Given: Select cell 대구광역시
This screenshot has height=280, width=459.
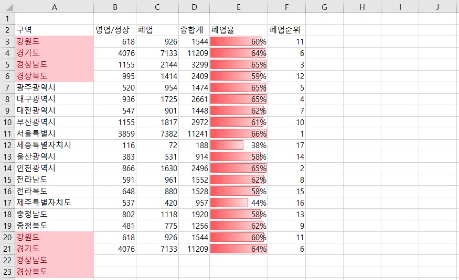Looking at the screenshot, I should pos(54,99).
